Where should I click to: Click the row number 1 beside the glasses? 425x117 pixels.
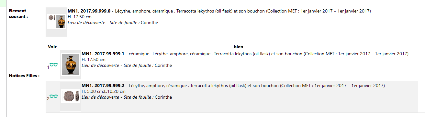(48, 67)
